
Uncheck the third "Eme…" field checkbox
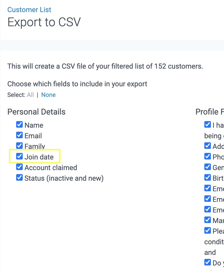(x=208, y=209)
